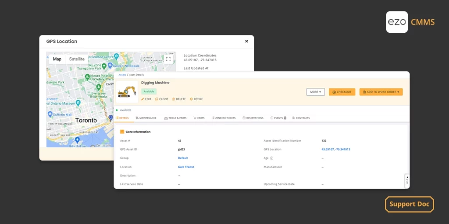Open the Default group link

click(183, 158)
